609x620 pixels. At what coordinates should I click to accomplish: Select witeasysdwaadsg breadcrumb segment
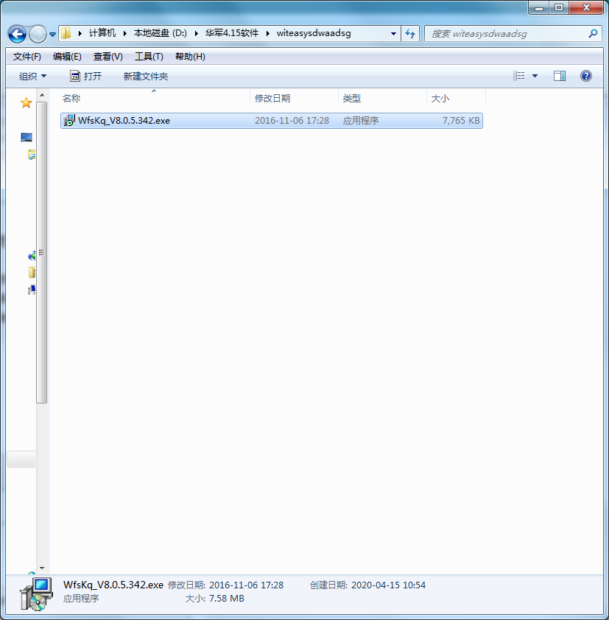tap(314, 33)
